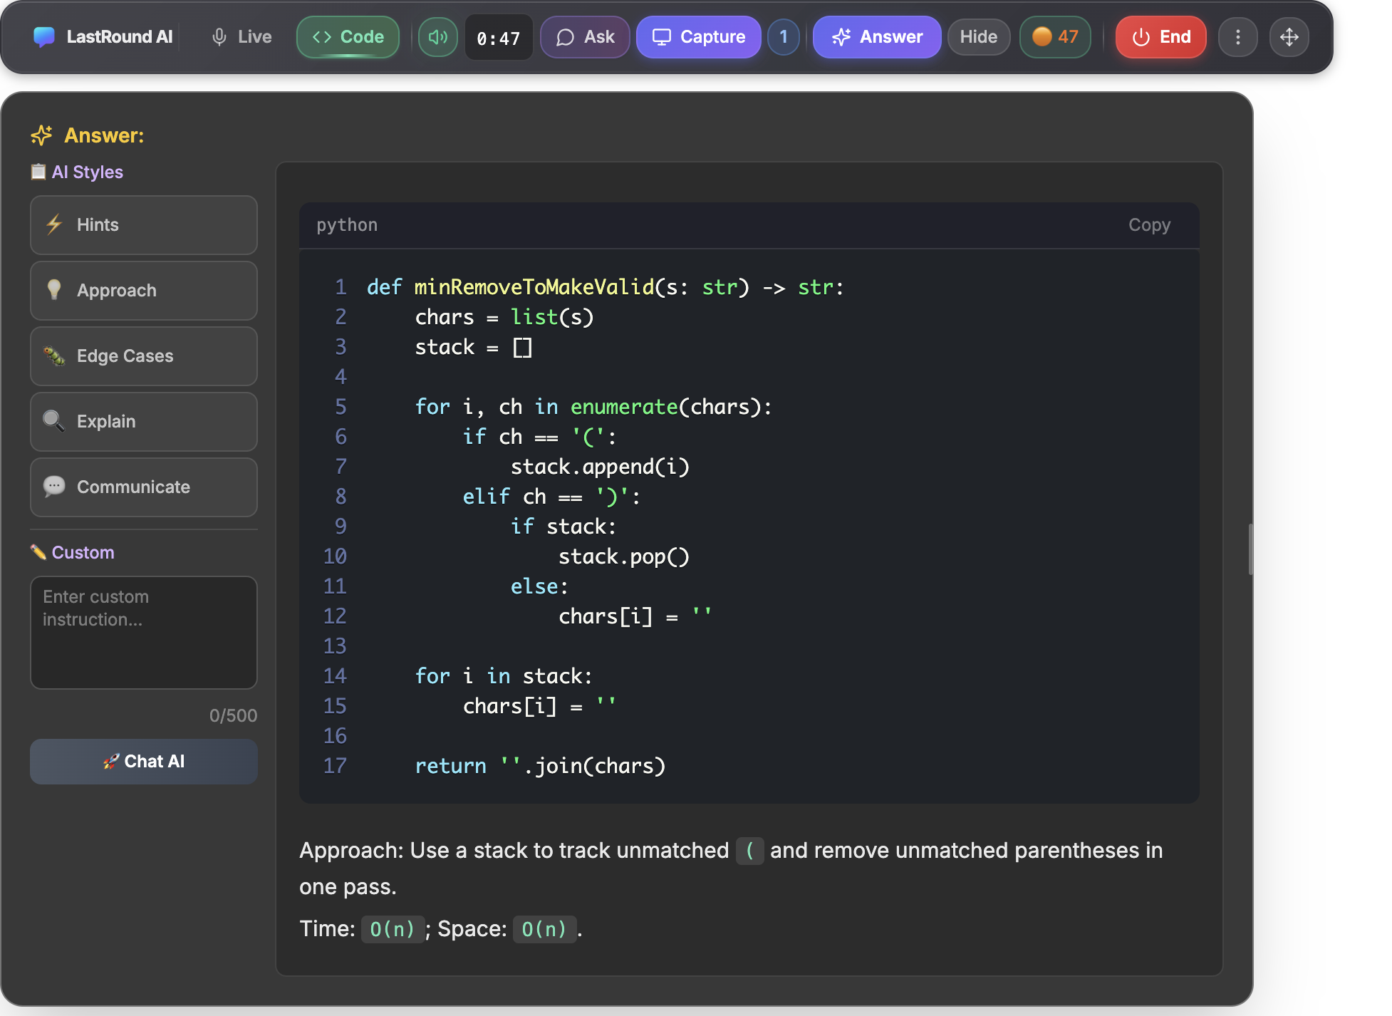This screenshot has height=1016, width=1392.
Task: Switch to Code mode
Action: point(348,37)
